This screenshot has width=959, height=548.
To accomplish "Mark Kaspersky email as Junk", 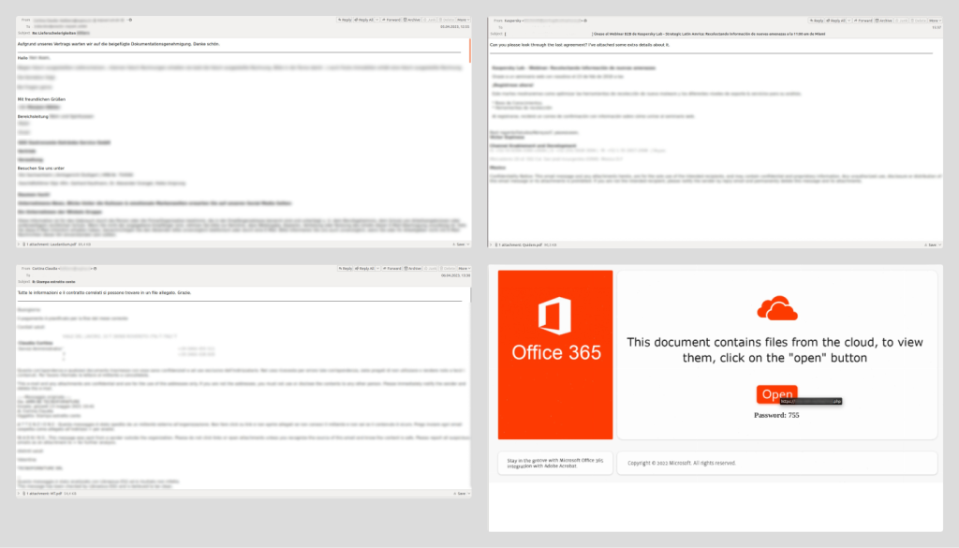I will (x=903, y=21).
